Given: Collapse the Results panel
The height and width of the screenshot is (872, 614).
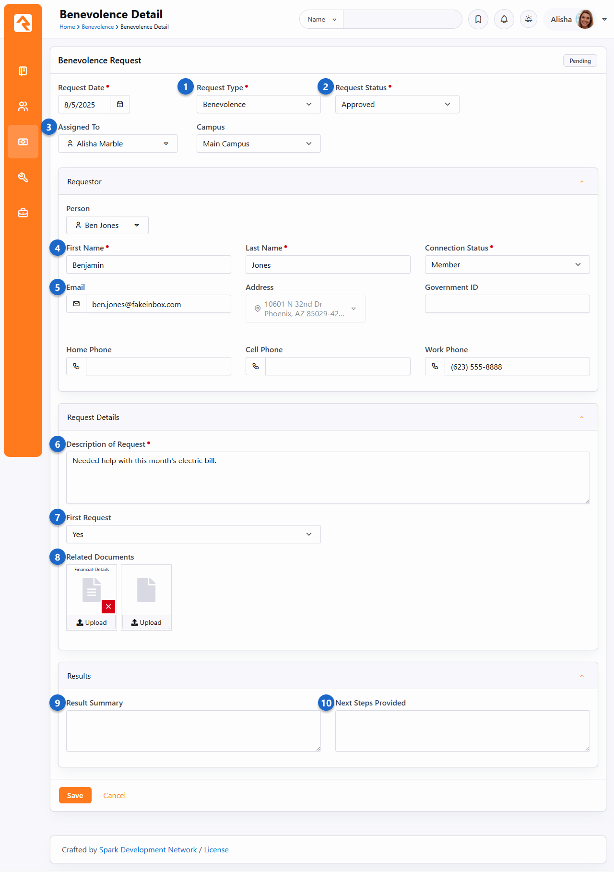Looking at the screenshot, I should (x=581, y=676).
